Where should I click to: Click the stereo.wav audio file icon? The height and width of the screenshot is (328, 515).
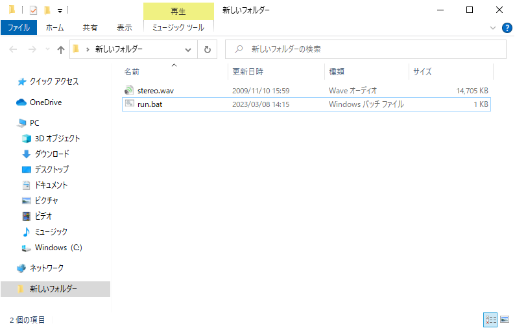pos(130,90)
